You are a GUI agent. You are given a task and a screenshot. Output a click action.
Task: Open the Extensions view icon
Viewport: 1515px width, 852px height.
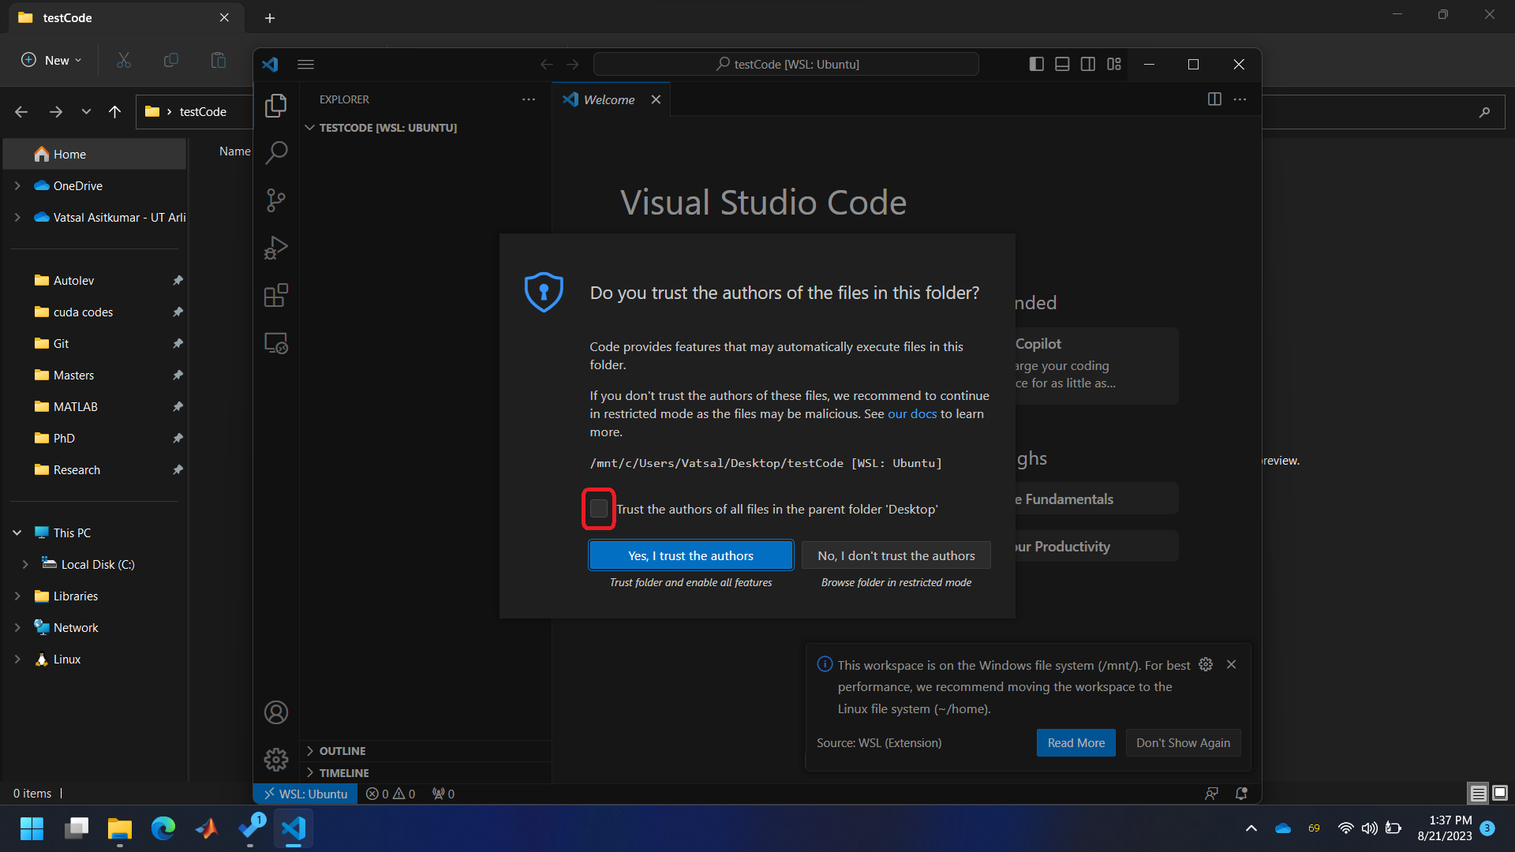(275, 296)
